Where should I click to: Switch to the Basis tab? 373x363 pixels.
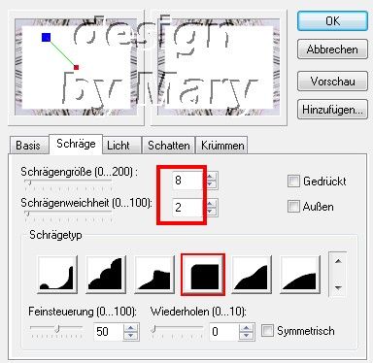click(28, 146)
